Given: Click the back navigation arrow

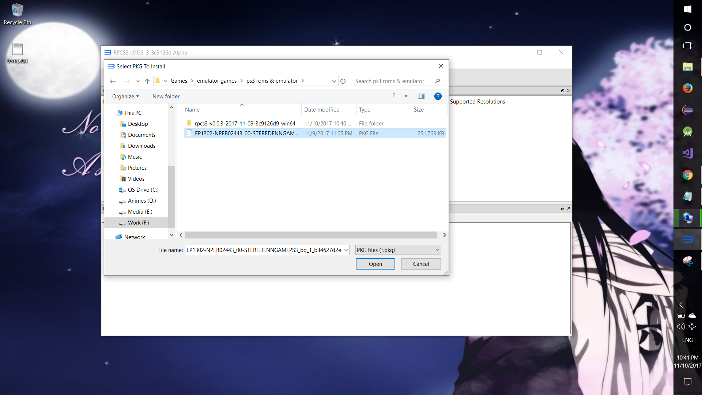Looking at the screenshot, I should pyautogui.click(x=113, y=81).
